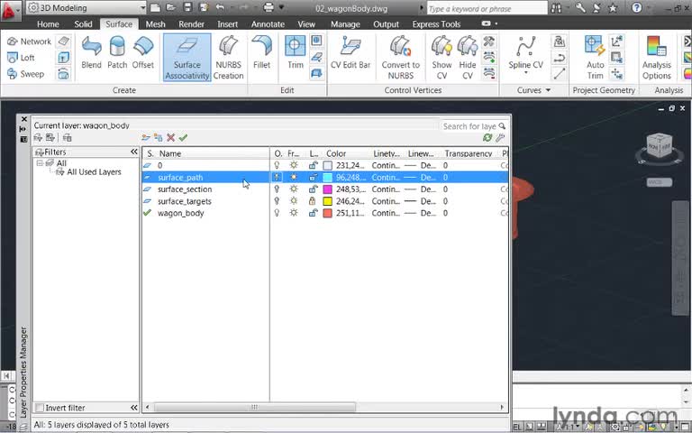This screenshot has height=433, width=692.
Task: Click the search keyword input field
Action: (x=487, y=8)
